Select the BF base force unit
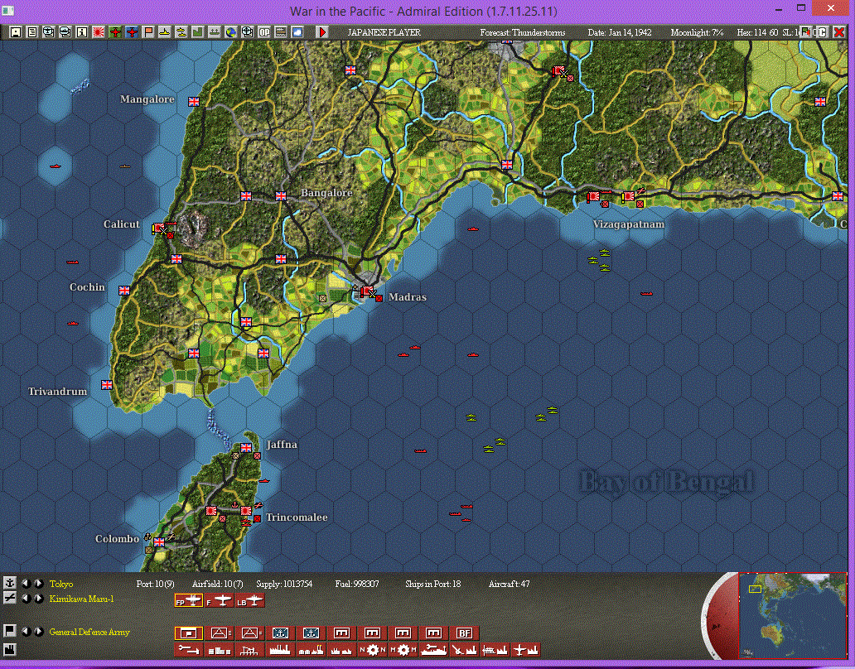The image size is (855, 669). tap(464, 633)
